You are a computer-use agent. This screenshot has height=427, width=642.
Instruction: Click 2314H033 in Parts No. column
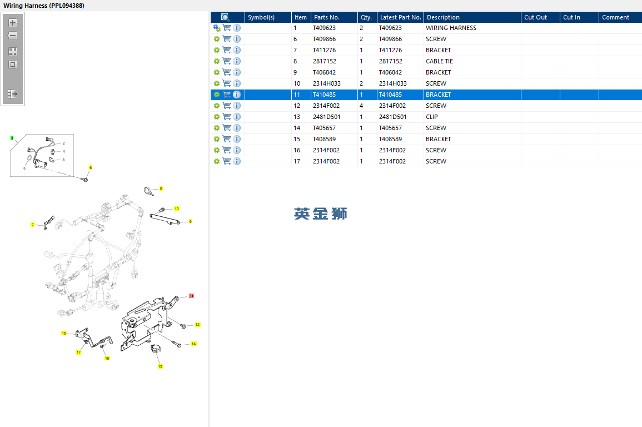point(326,83)
